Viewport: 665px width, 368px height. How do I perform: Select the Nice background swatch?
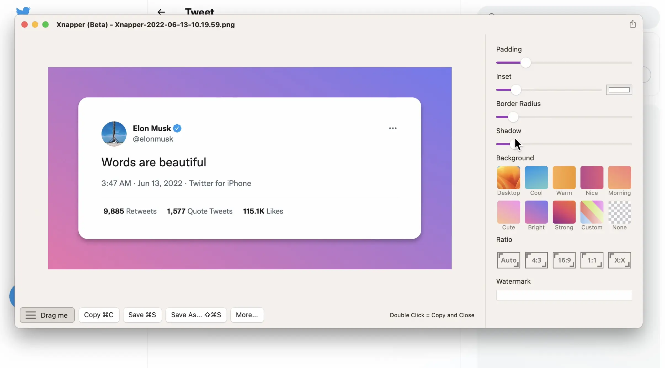pyautogui.click(x=592, y=177)
